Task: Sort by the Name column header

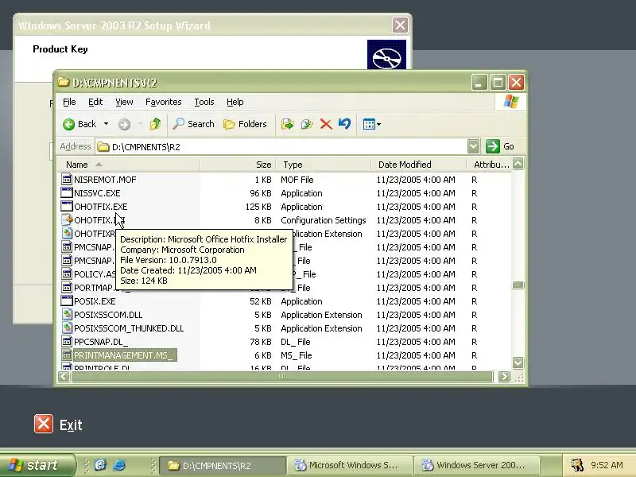Action: pyautogui.click(x=129, y=165)
